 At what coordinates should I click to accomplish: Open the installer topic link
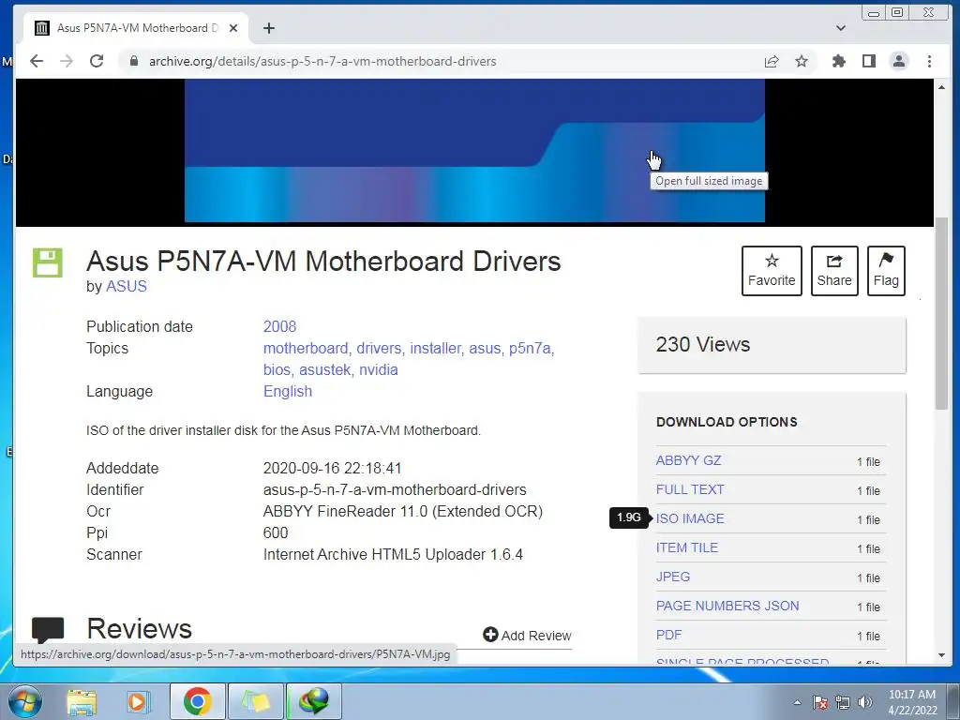435,348
